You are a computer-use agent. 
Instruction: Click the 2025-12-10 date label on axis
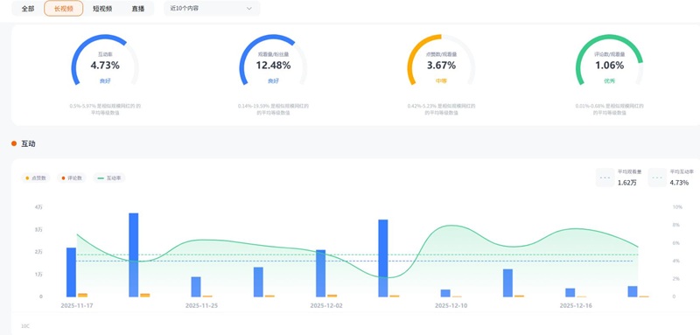[x=451, y=306]
